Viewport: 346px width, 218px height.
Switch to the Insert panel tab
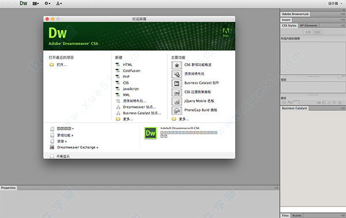286,20
